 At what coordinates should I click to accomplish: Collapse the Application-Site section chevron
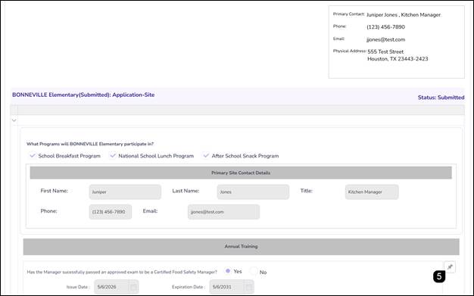14,120
